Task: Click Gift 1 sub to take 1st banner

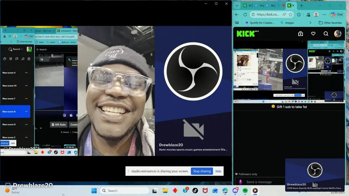Action: (x=289, y=107)
